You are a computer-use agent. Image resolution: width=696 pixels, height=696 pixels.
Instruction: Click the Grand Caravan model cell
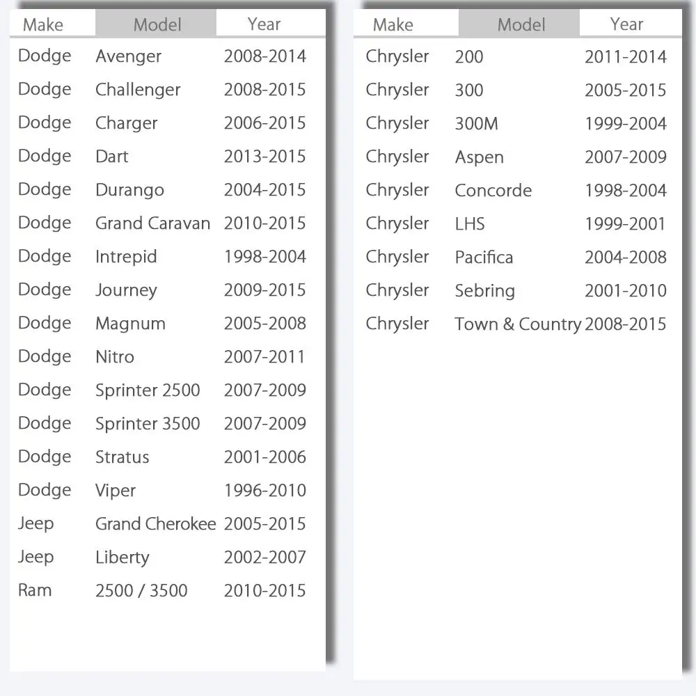point(152,223)
